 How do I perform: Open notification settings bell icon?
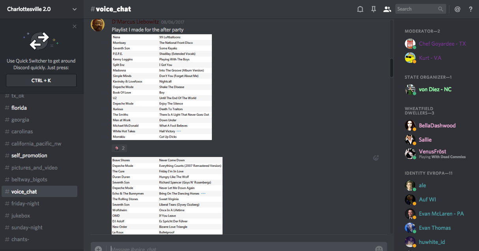pos(360,9)
